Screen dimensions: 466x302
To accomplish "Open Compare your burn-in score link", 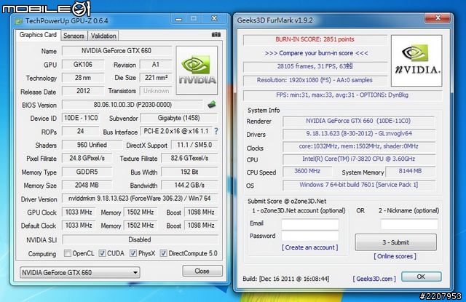I will pos(316,53).
